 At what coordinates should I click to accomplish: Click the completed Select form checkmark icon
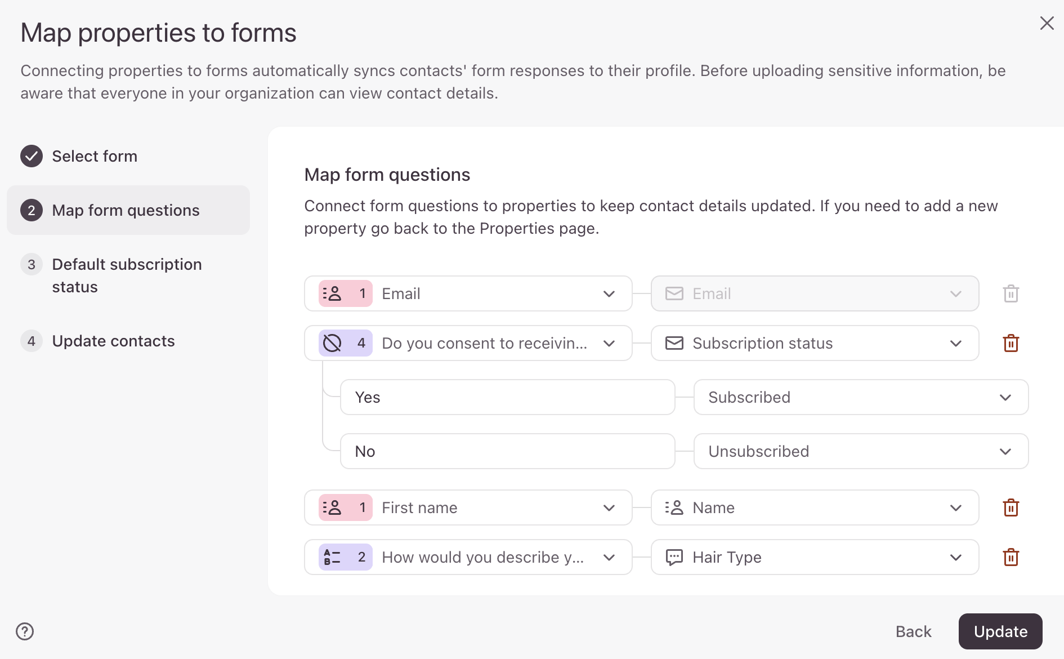tap(32, 156)
